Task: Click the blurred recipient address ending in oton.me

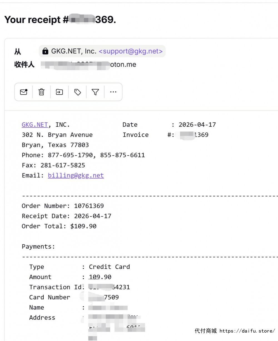Action: tap(88, 65)
